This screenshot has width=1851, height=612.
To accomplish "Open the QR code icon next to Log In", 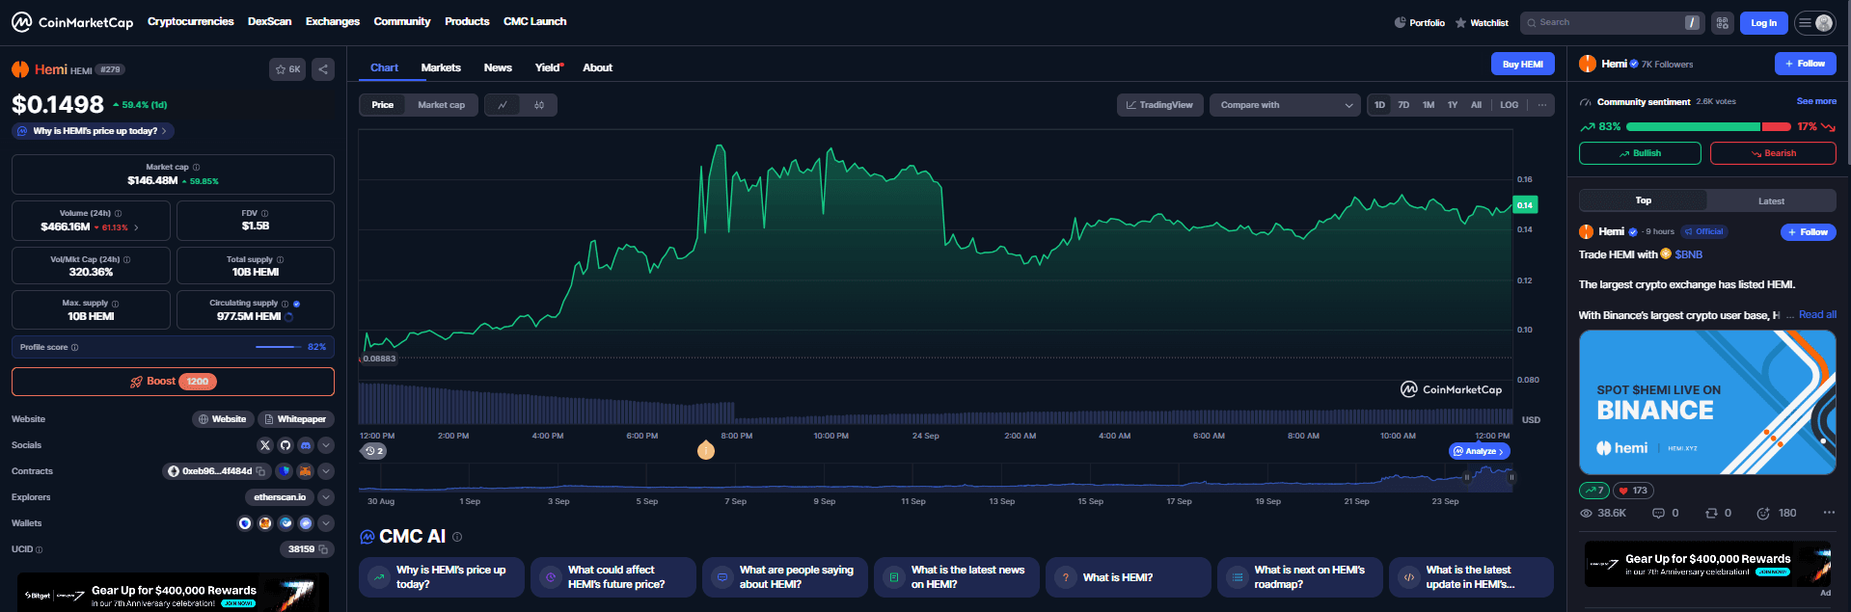I will 1722,23.
